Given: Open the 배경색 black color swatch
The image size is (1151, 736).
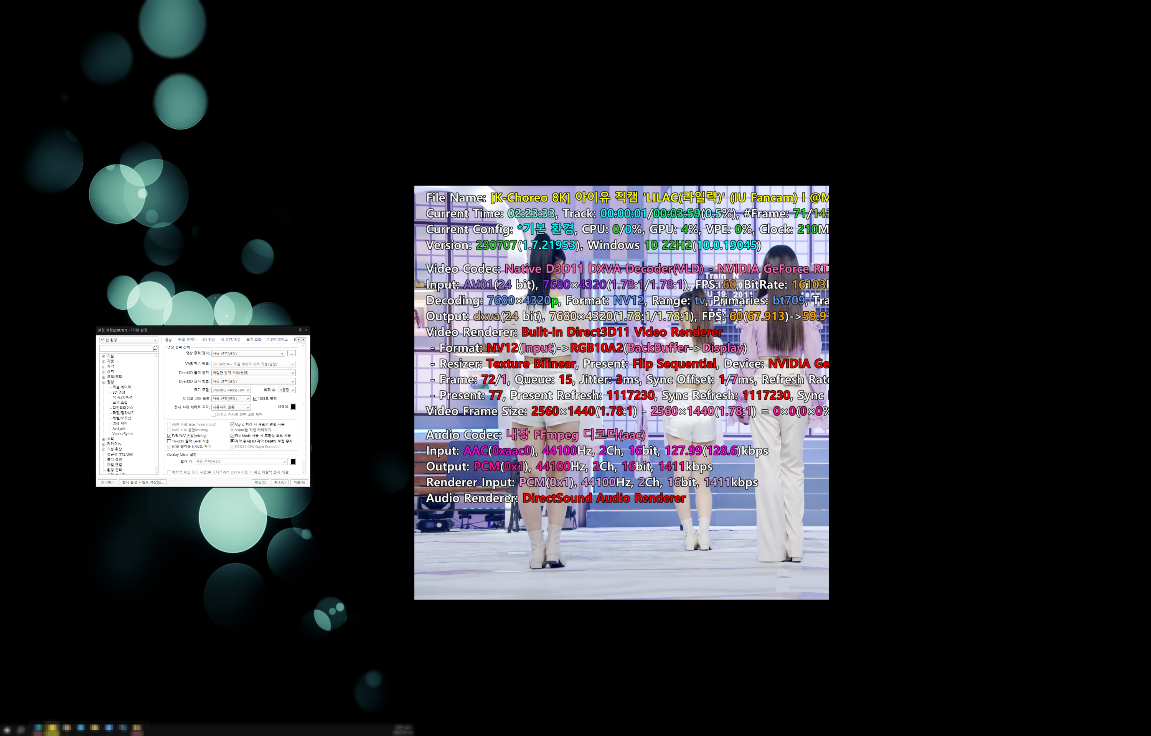Looking at the screenshot, I should click(x=293, y=407).
